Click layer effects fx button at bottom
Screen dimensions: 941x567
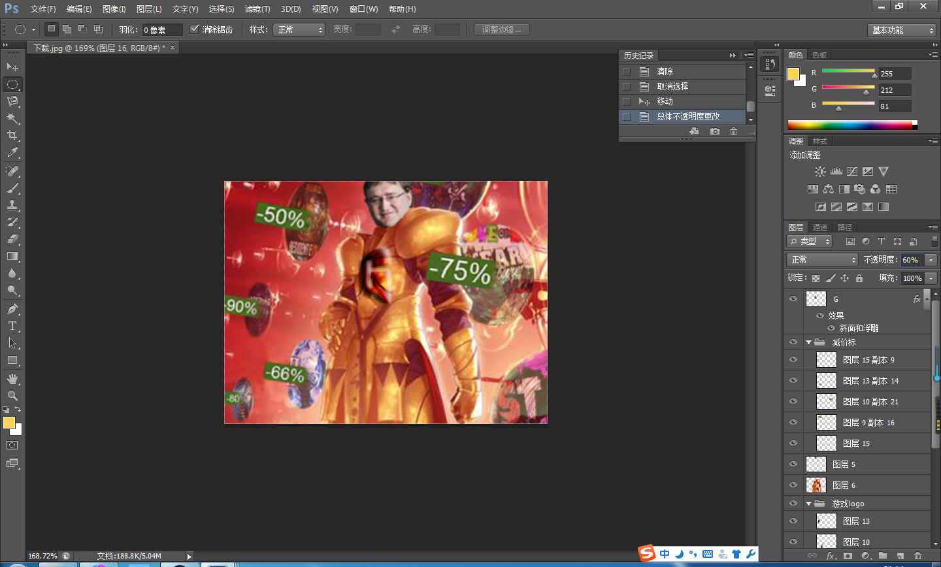tap(831, 556)
